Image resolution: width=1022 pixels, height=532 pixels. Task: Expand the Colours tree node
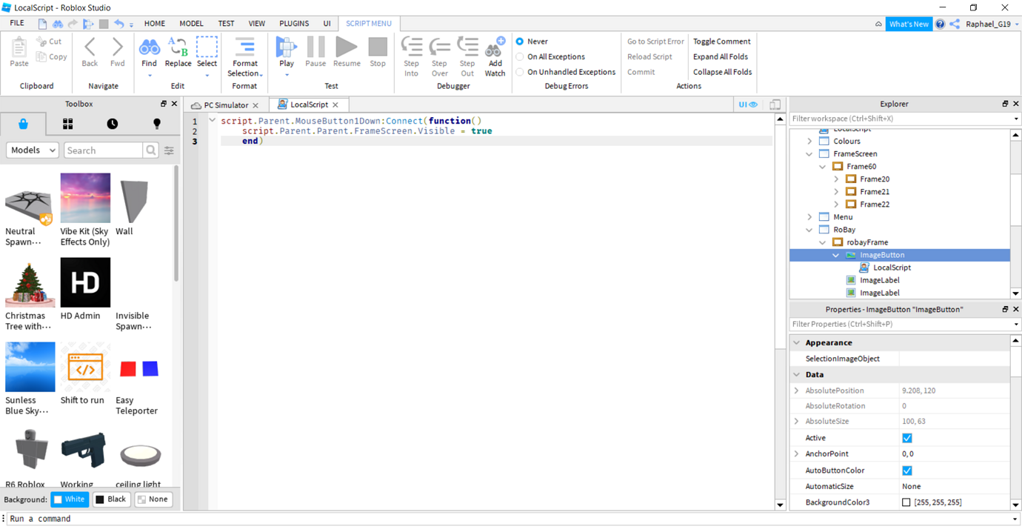pos(809,142)
